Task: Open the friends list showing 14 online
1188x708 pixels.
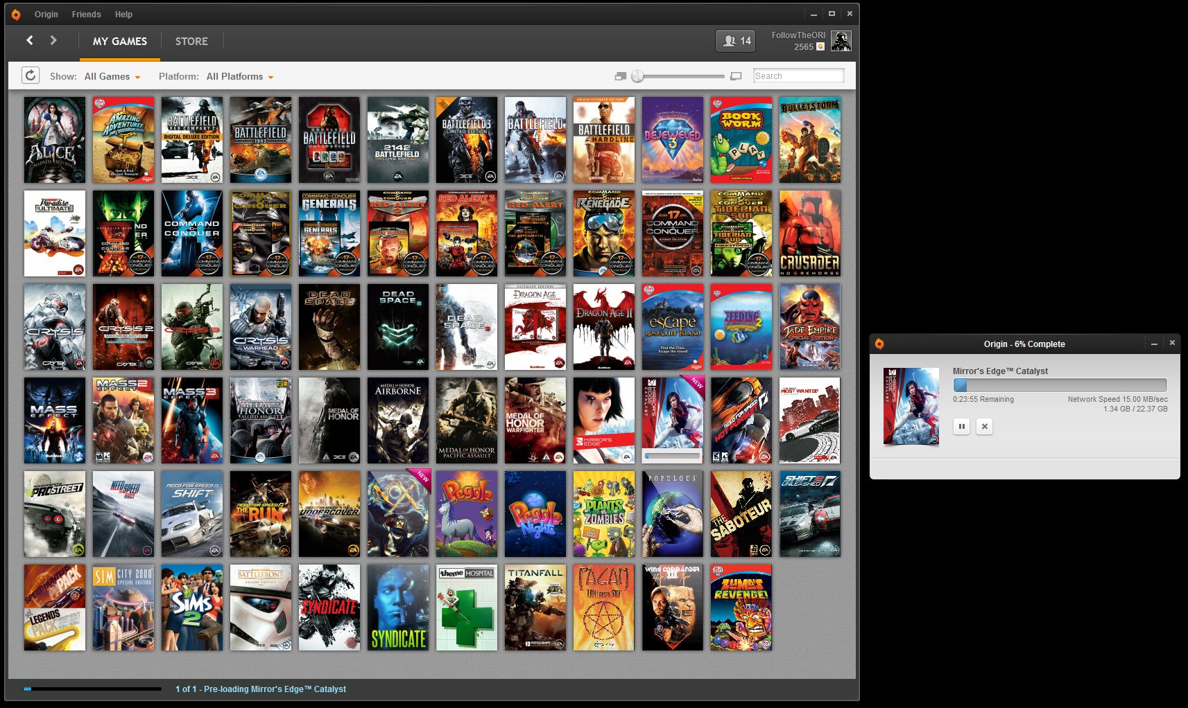Action: [736, 41]
